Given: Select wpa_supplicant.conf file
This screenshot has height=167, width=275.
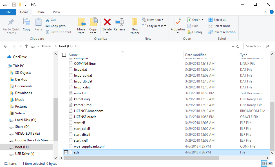Looking at the screenshot, I should (x=89, y=146).
